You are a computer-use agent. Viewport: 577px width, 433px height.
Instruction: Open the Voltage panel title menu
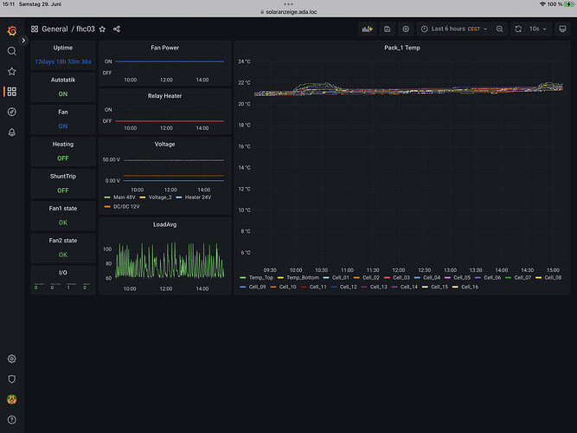tap(164, 144)
